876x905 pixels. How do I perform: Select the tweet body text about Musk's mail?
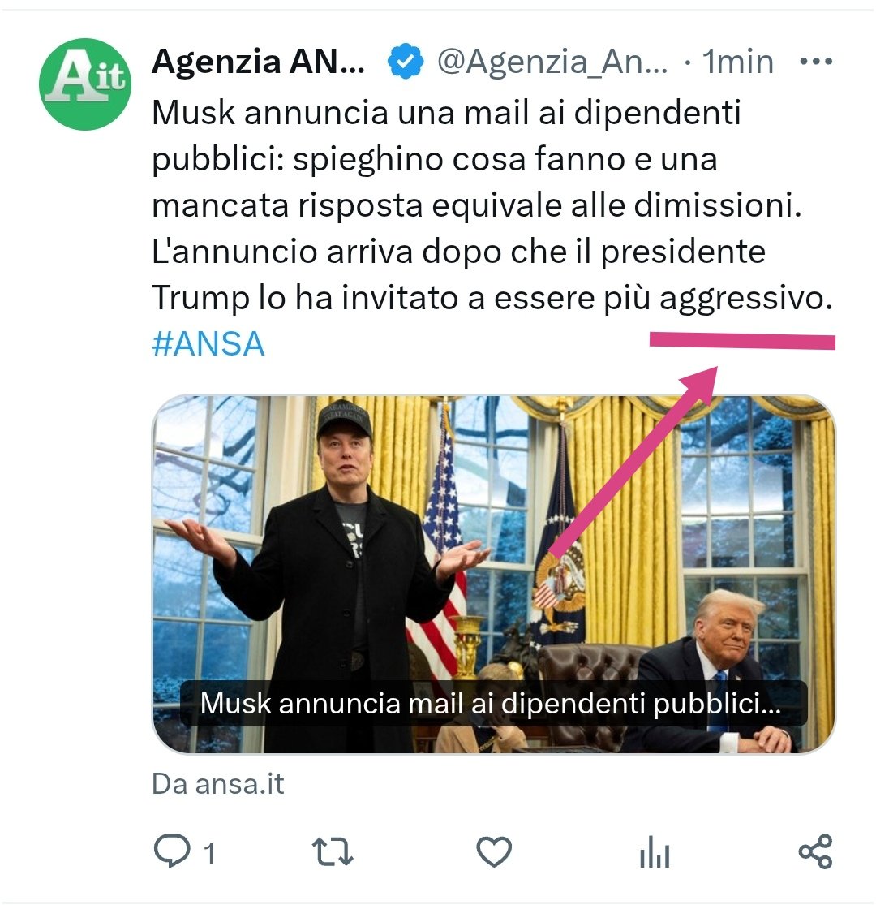point(492,205)
